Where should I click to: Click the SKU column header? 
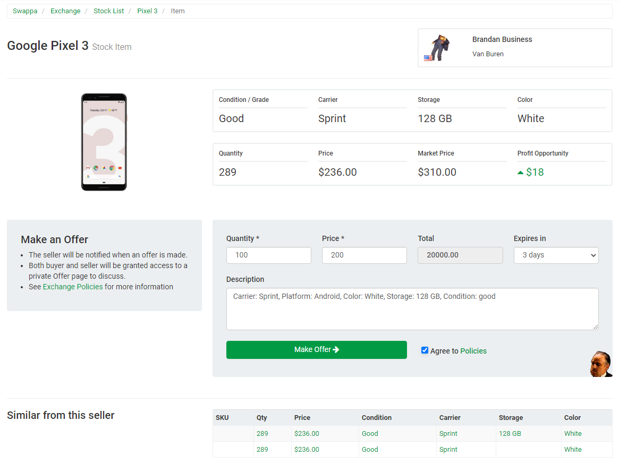[222, 417]
